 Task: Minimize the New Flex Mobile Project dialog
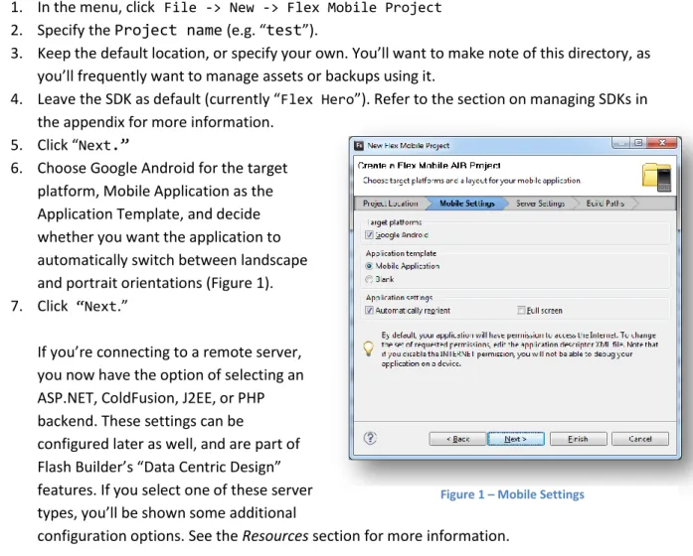pos(621,143)
